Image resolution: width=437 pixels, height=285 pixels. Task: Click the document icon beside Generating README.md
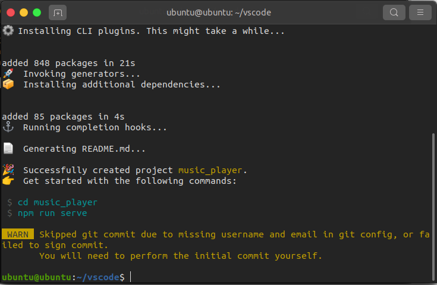coord(8,149)
